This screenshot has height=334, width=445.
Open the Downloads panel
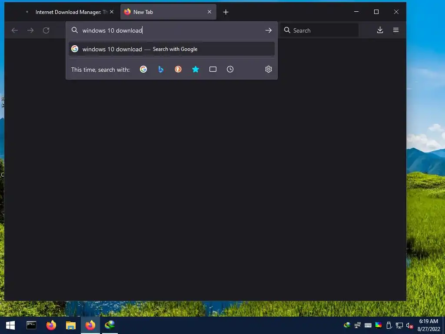point(380,30)
